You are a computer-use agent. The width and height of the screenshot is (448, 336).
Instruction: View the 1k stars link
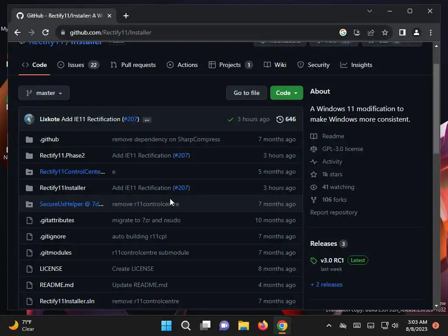click(x=326, y=174)
